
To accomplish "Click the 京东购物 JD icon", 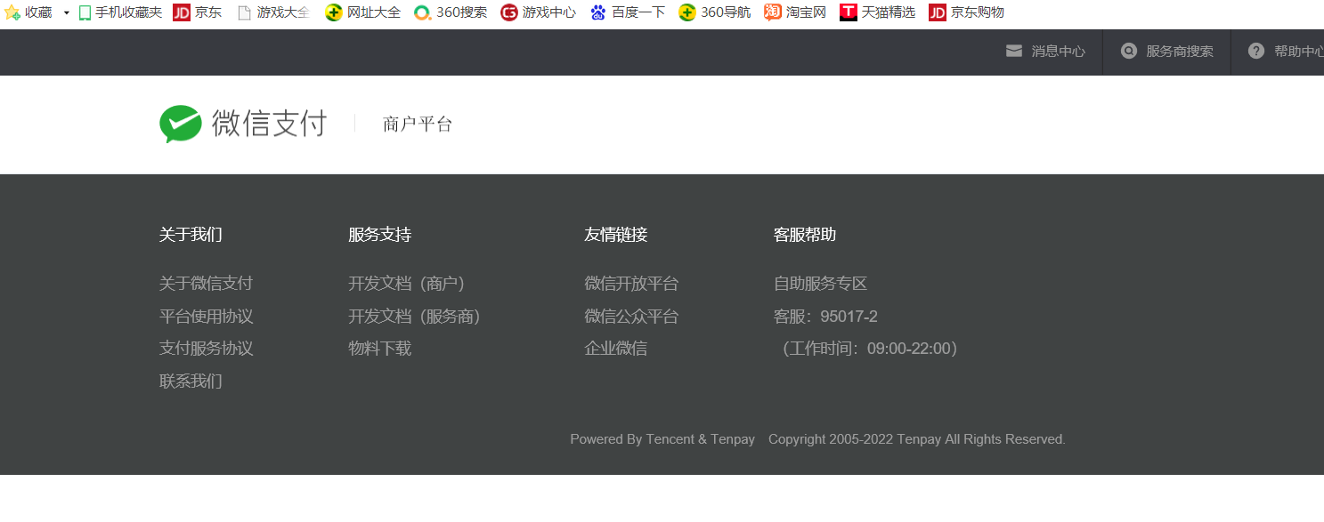I will tap(938, 12).
